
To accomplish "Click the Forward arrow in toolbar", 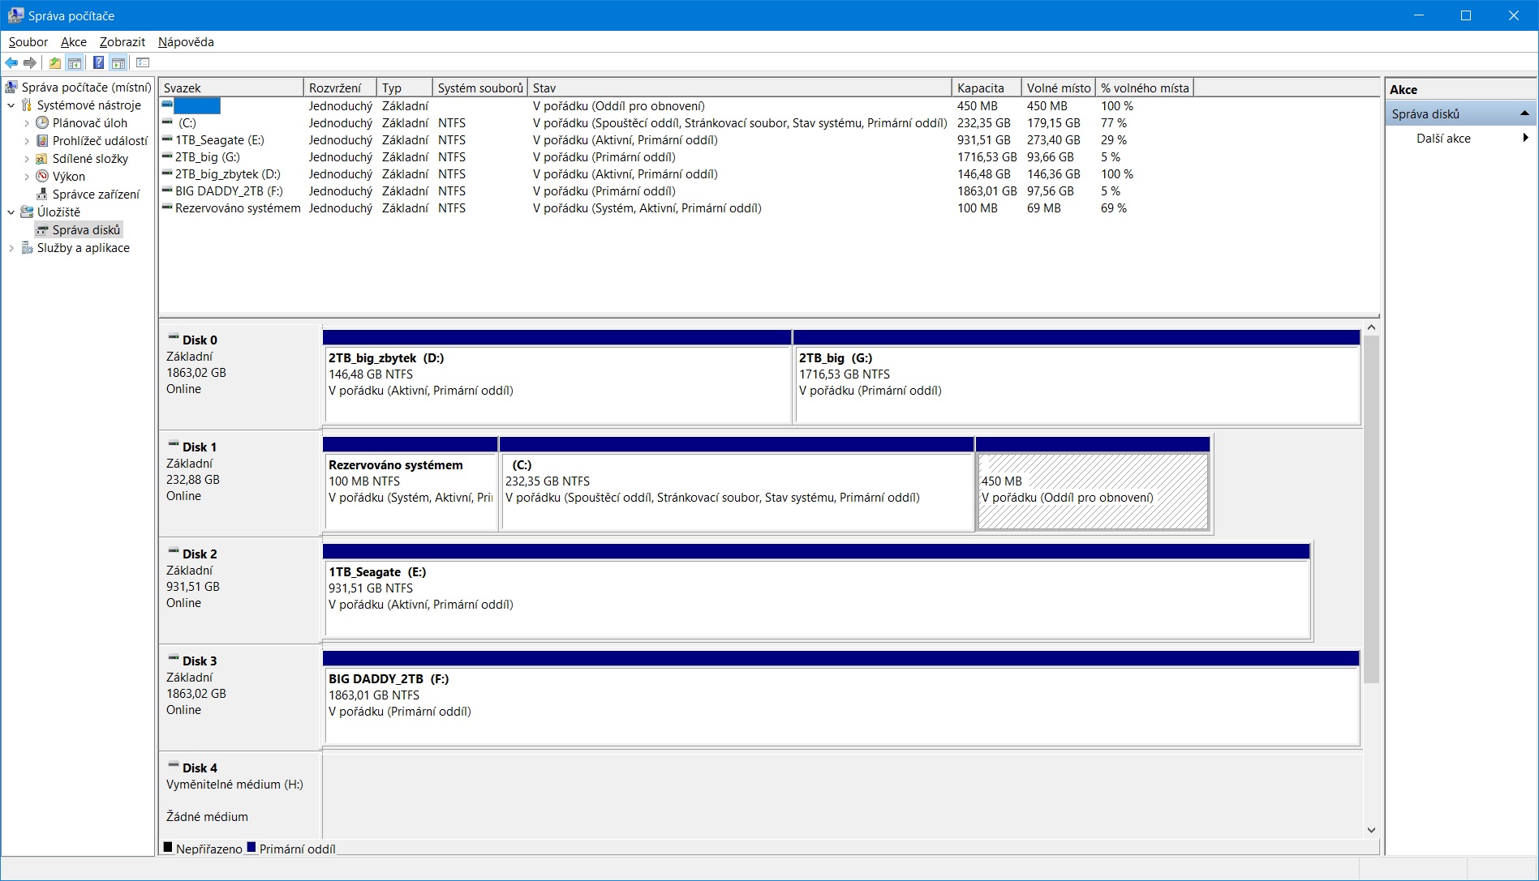I will [31, 63].
